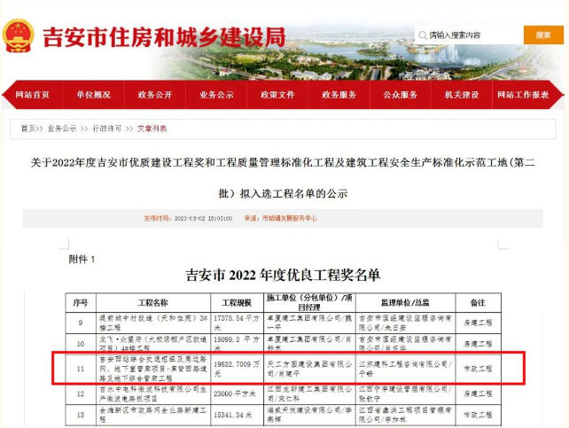Screen dimensions: 569x428
Task: Click 文章列表 breadcrumb link
Action: pyautogui.click(x=152, y=128)
